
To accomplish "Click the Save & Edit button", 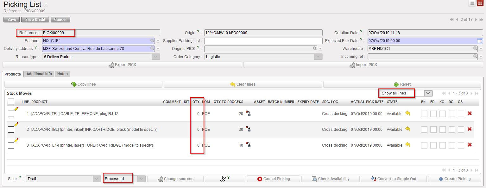I will tap(35, 20).
